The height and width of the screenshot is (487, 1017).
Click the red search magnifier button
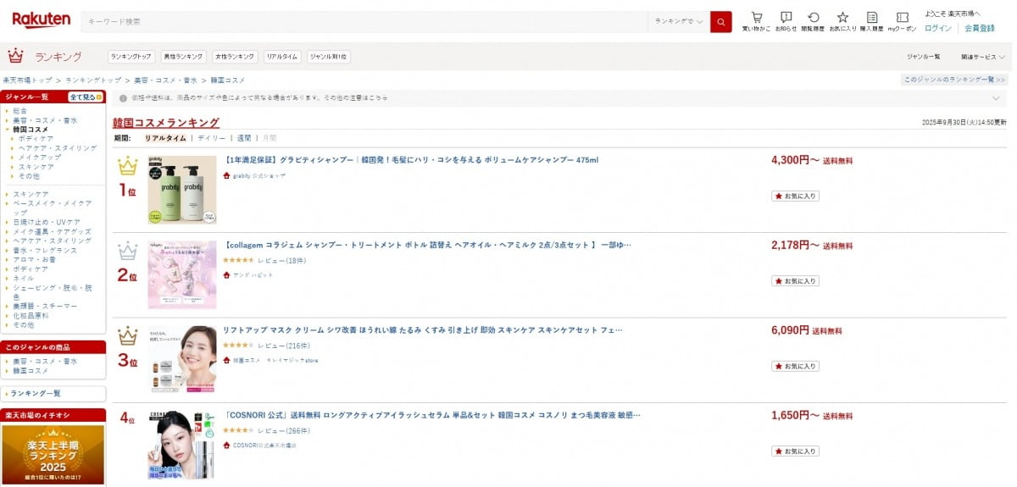720,21
